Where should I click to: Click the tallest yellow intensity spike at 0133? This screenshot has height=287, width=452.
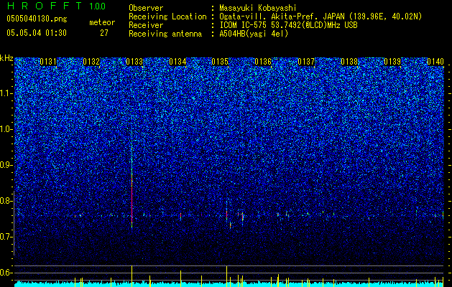tap(132, 276)
